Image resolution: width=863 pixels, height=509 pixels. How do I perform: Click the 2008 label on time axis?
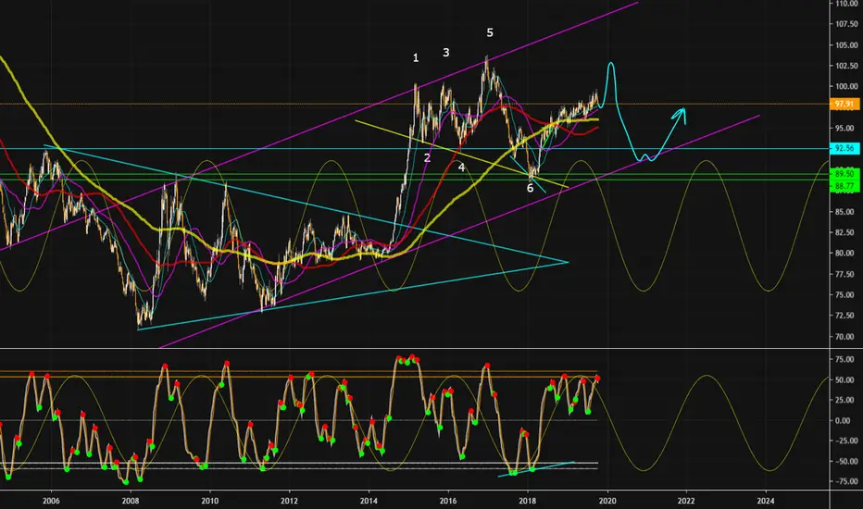pos(130,501)
